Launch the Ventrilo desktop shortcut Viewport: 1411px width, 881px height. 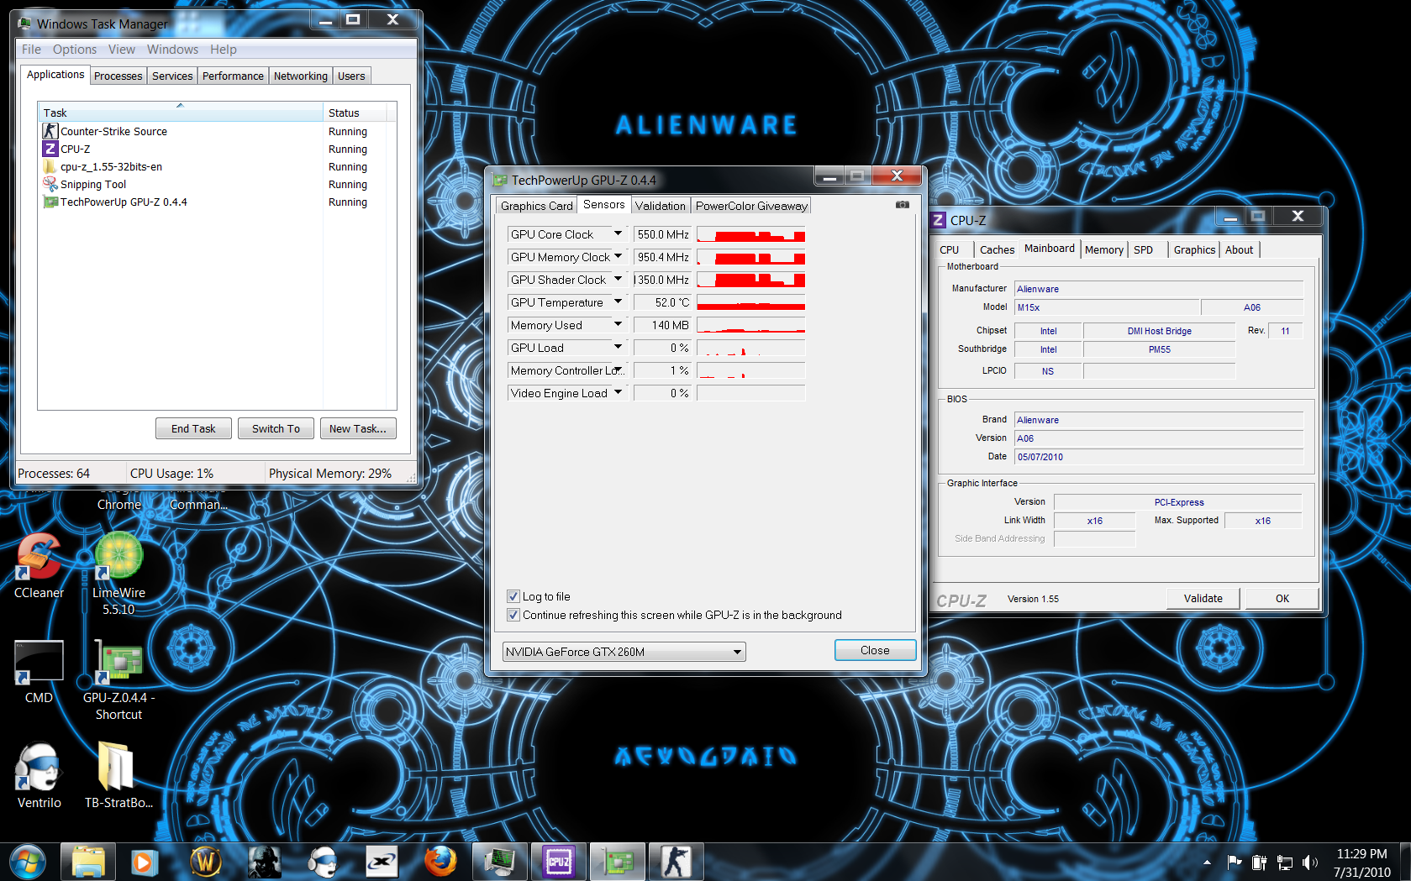[x=39, y=775]
